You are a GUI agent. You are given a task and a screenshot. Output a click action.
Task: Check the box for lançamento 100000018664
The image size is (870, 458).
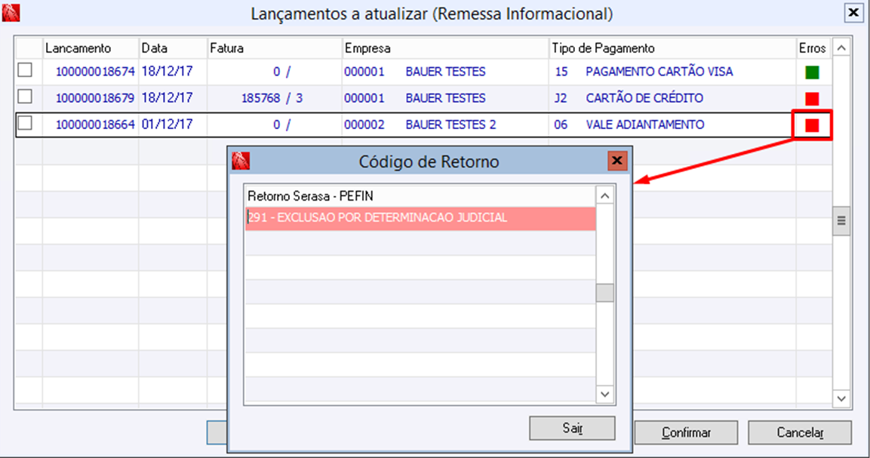(x=26, y=123)
